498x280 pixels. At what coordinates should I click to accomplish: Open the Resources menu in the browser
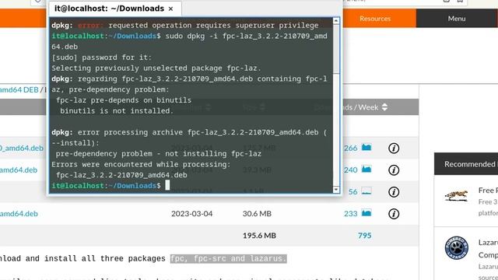375,19
